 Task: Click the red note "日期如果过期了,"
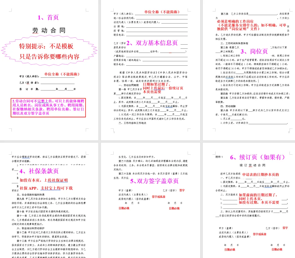click(x=157, y=84)
